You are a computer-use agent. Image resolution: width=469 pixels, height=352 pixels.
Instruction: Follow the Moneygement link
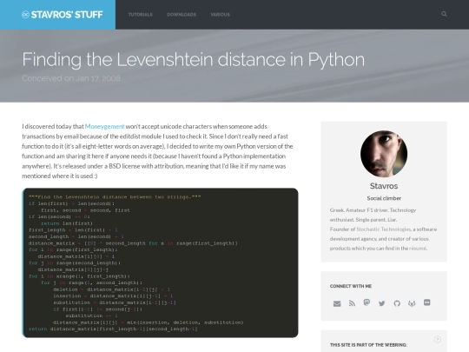(105, 126)
